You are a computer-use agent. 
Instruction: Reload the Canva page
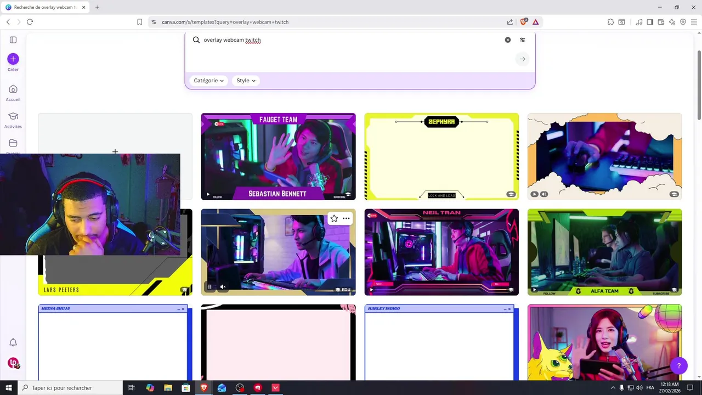(30, 22)
